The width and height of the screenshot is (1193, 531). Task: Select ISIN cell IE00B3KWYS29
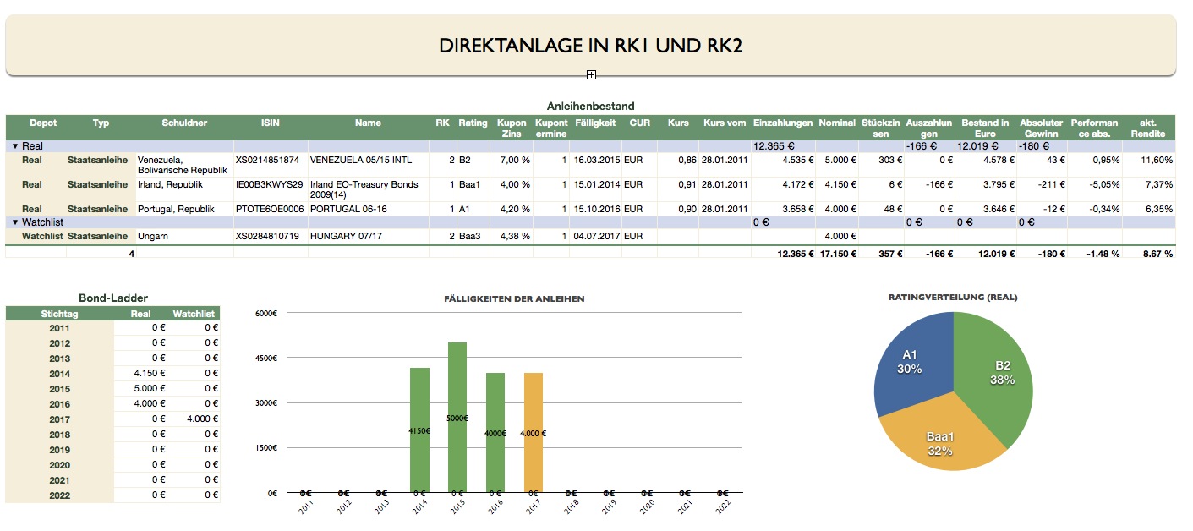coord(269,184)
